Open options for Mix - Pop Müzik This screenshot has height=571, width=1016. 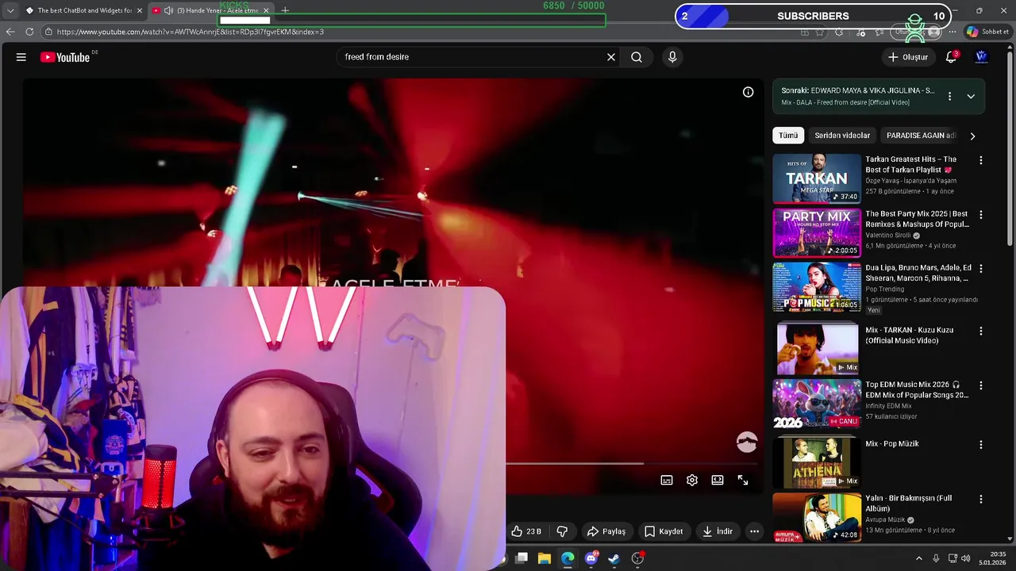[x=981, y=445]
